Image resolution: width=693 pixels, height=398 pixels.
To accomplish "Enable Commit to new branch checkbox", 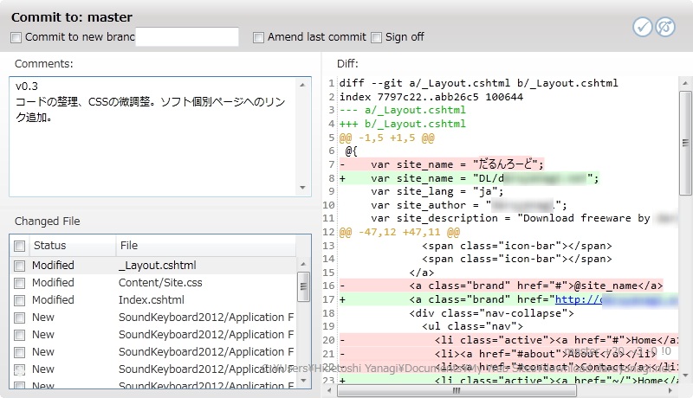I will pyautogui.click(x=16, y=37).
